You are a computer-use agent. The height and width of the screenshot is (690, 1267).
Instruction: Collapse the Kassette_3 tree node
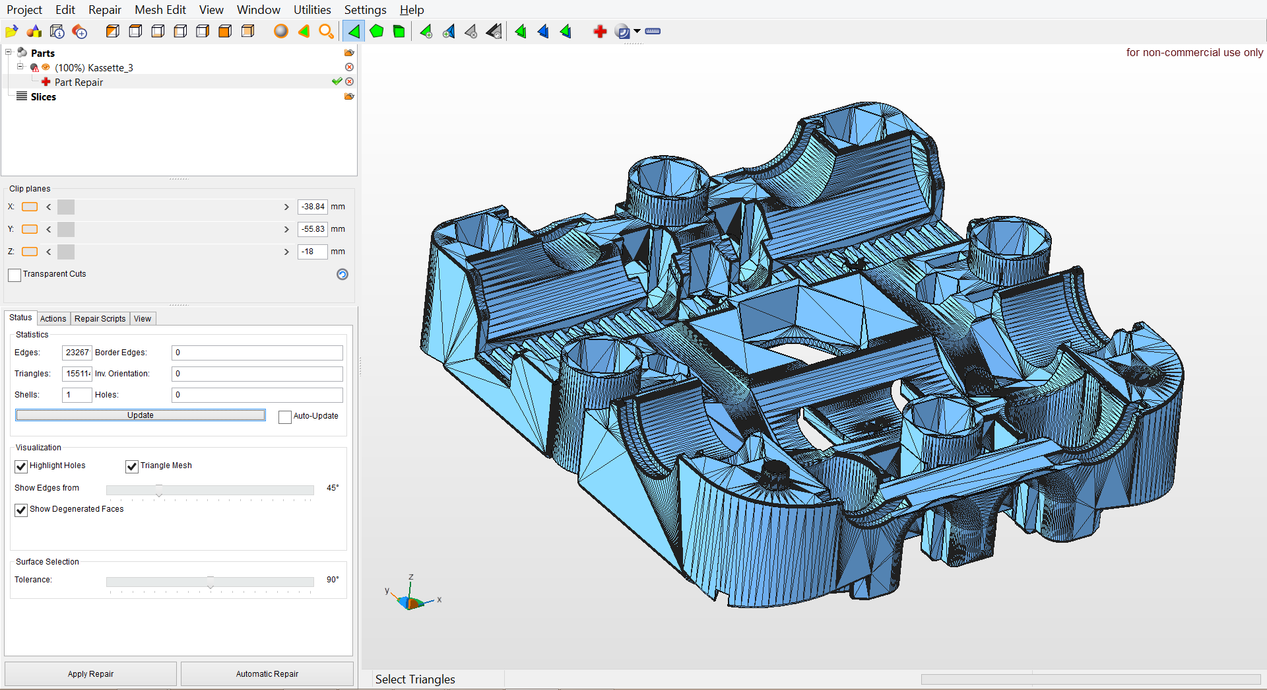coord(20,67)
